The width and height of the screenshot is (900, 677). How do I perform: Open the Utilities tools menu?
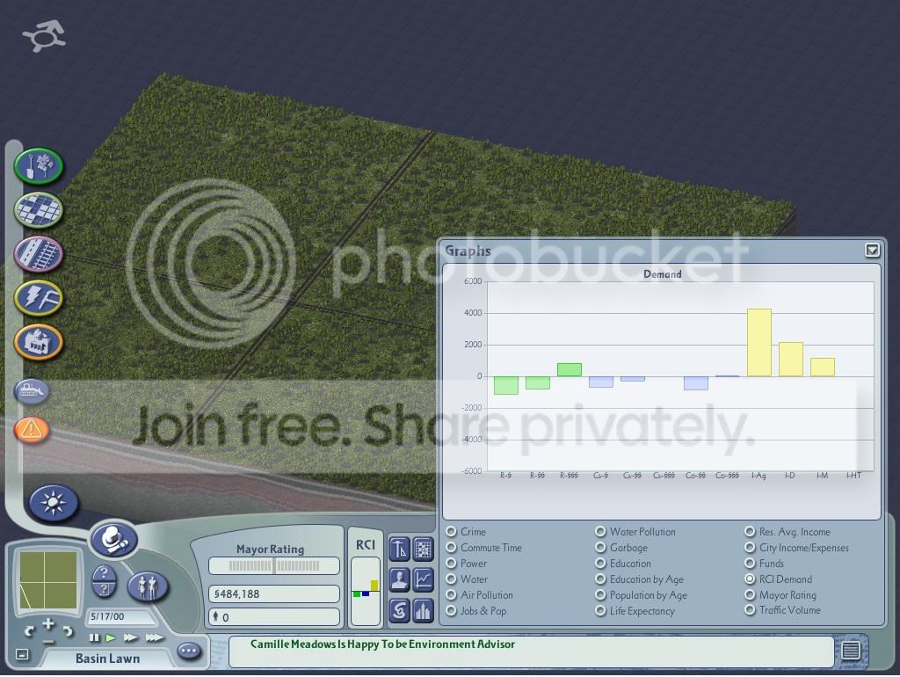pyautogui.click(x=39, y=297)
